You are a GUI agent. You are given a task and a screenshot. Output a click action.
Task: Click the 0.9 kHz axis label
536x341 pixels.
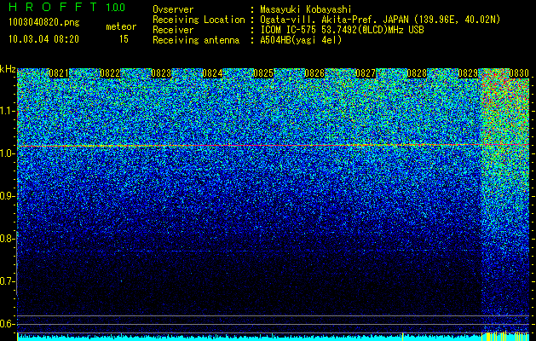point(8,196)
